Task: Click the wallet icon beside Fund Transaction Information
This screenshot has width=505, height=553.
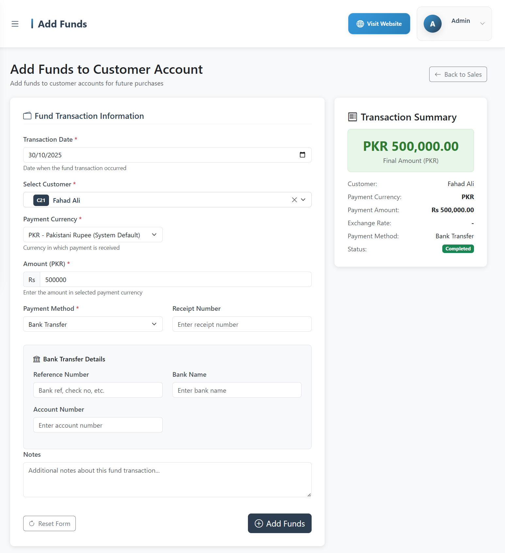Action: 27,116
